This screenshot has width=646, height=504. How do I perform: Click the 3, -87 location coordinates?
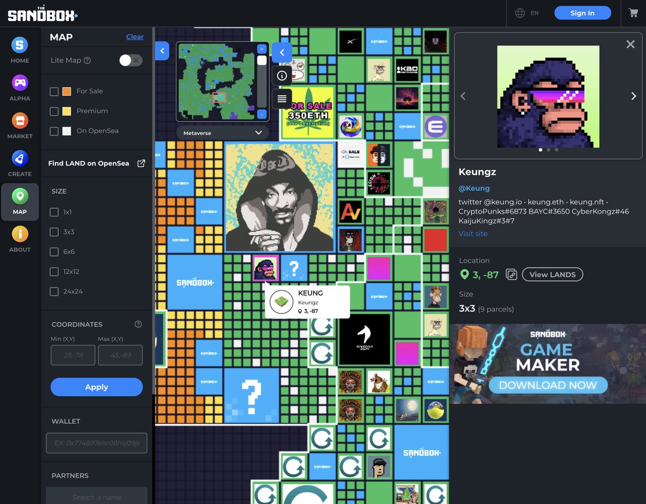tap(485, 275)
